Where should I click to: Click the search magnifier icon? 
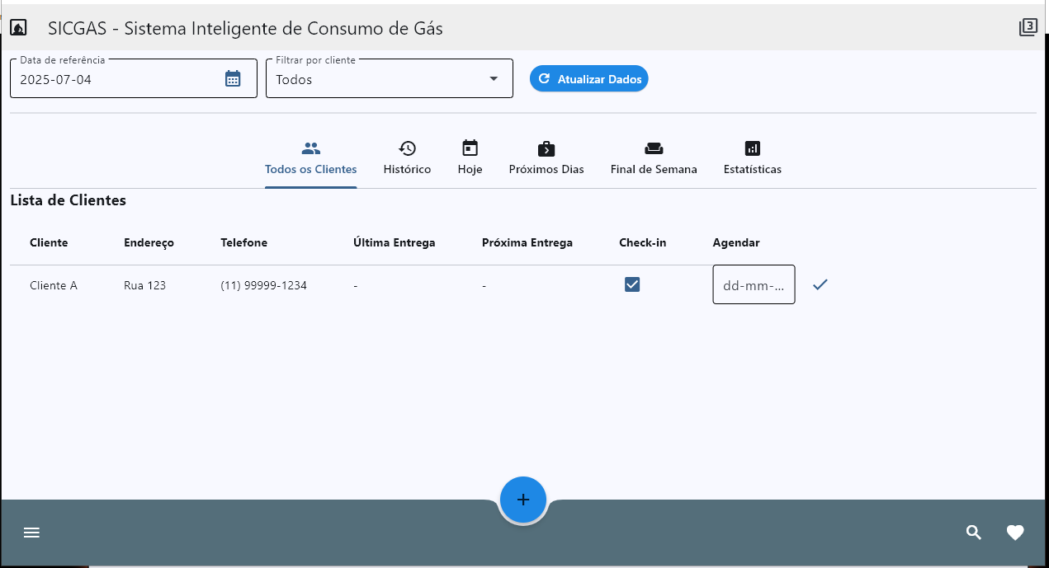click(974, 533)
